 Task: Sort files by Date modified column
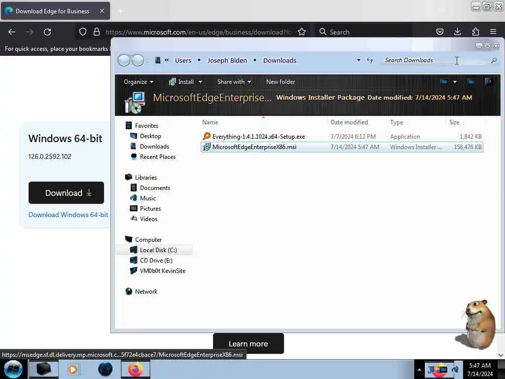349,122
